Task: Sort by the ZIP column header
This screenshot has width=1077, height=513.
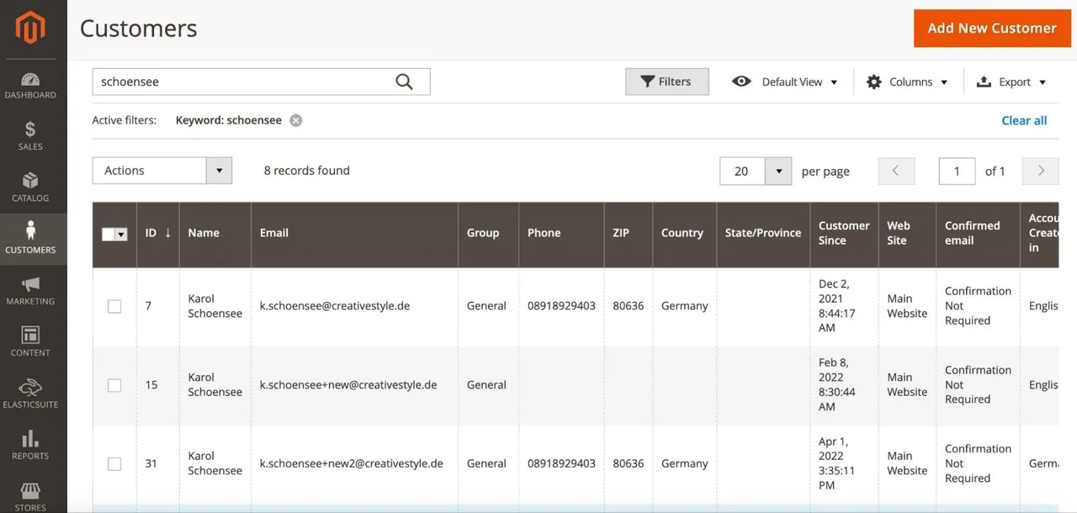Action: coord(629,233)
